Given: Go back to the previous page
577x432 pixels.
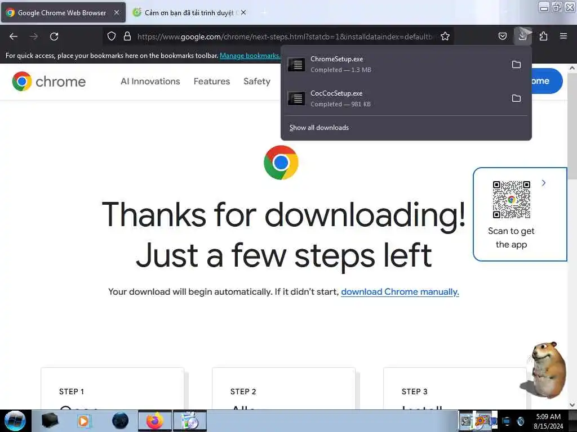Looking at the screenshot, I should tap(14, 37).
